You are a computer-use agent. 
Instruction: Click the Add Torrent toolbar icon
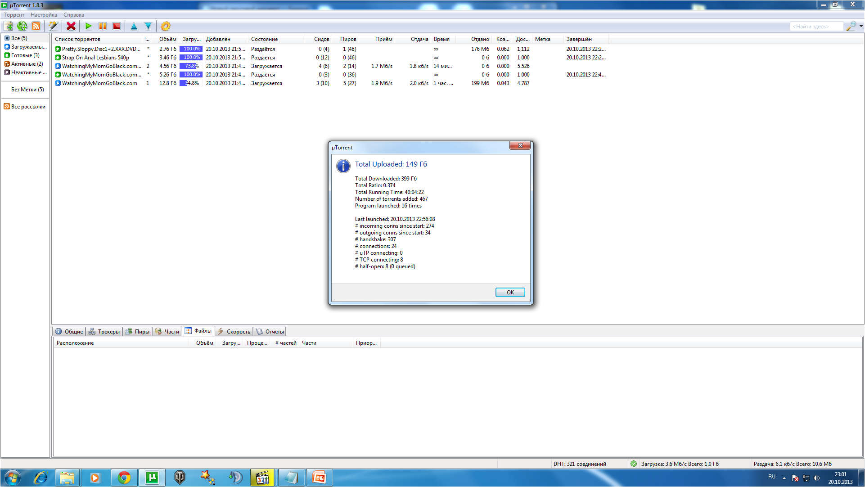pos(8,26)
